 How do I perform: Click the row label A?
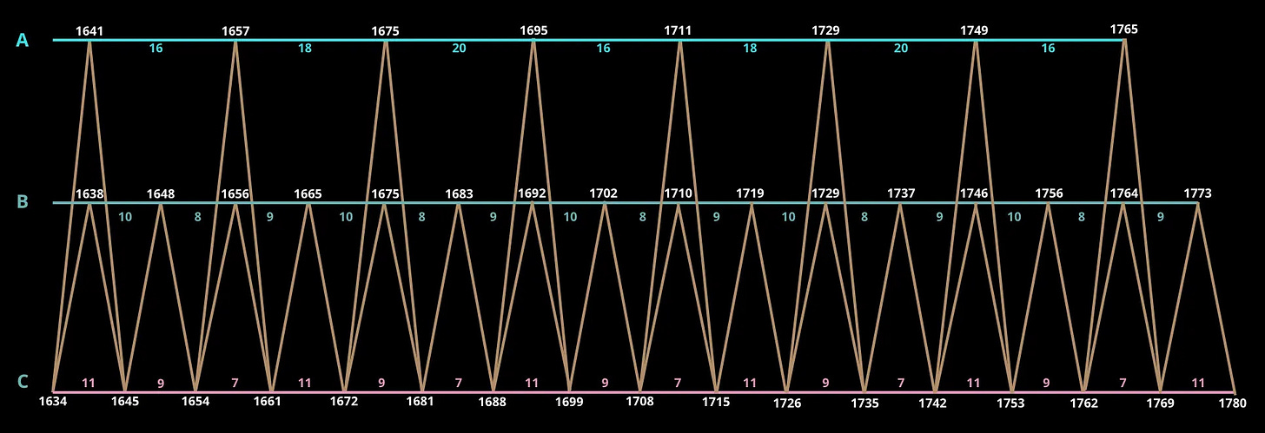point(23,39)
